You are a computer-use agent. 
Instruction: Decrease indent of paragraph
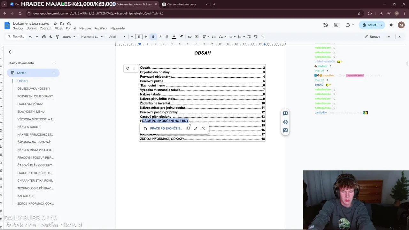click(249, 37)
